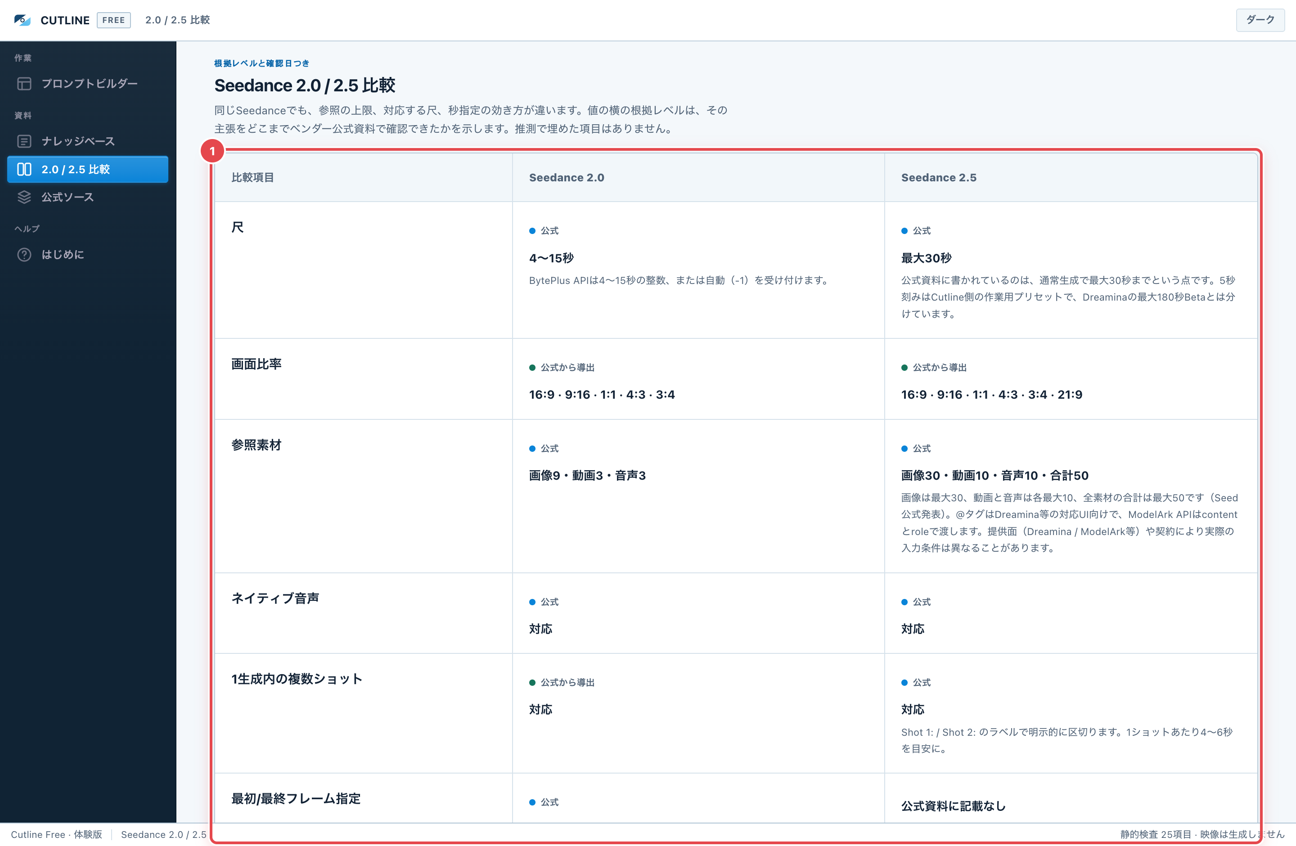Click the 最大30秒 value
The height and width of the screenshot is (846, 1296).
point(926,258)
